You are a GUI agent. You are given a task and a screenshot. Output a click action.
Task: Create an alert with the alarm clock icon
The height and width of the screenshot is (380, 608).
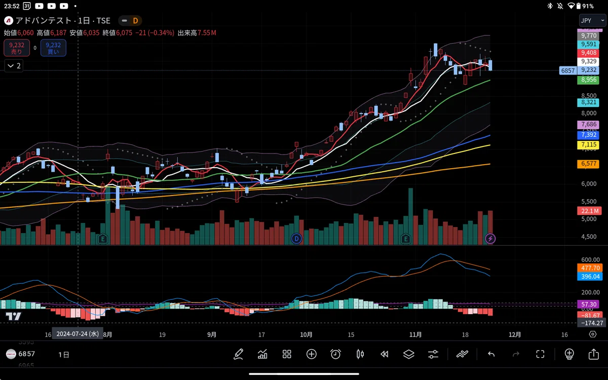(335, 354)
